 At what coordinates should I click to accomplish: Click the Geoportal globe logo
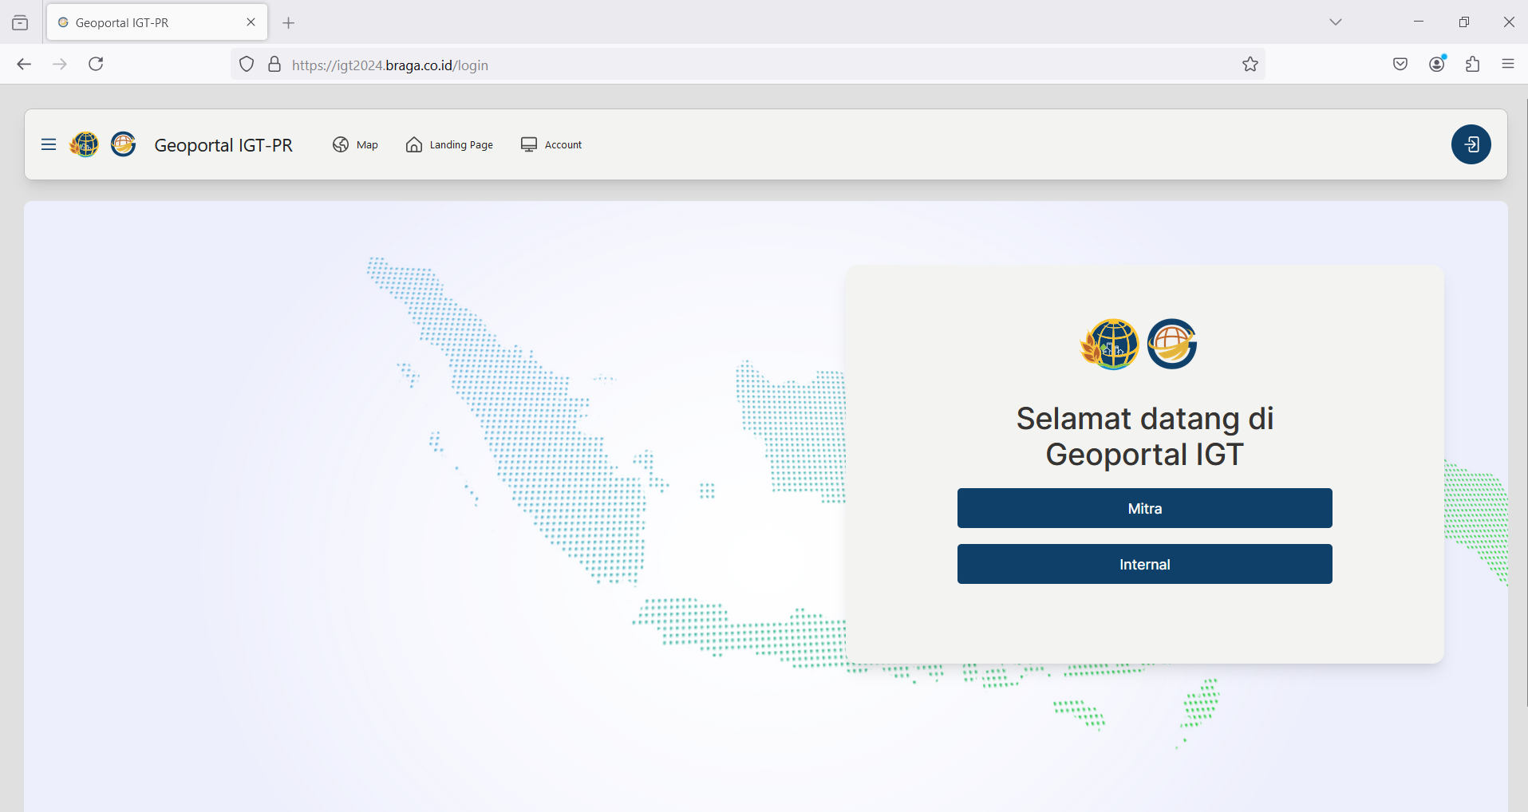[123, 144]
